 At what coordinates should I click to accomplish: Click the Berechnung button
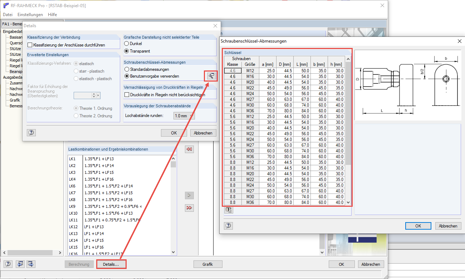point(79,264)
